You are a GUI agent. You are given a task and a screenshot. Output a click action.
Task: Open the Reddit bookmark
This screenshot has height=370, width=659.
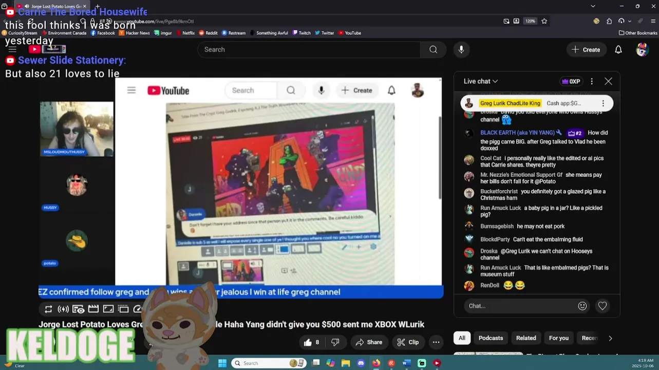click(208, 33)
